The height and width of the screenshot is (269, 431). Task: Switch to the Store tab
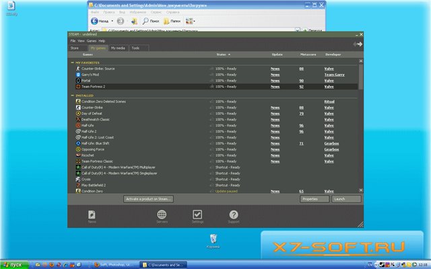[x=78, y=48]
